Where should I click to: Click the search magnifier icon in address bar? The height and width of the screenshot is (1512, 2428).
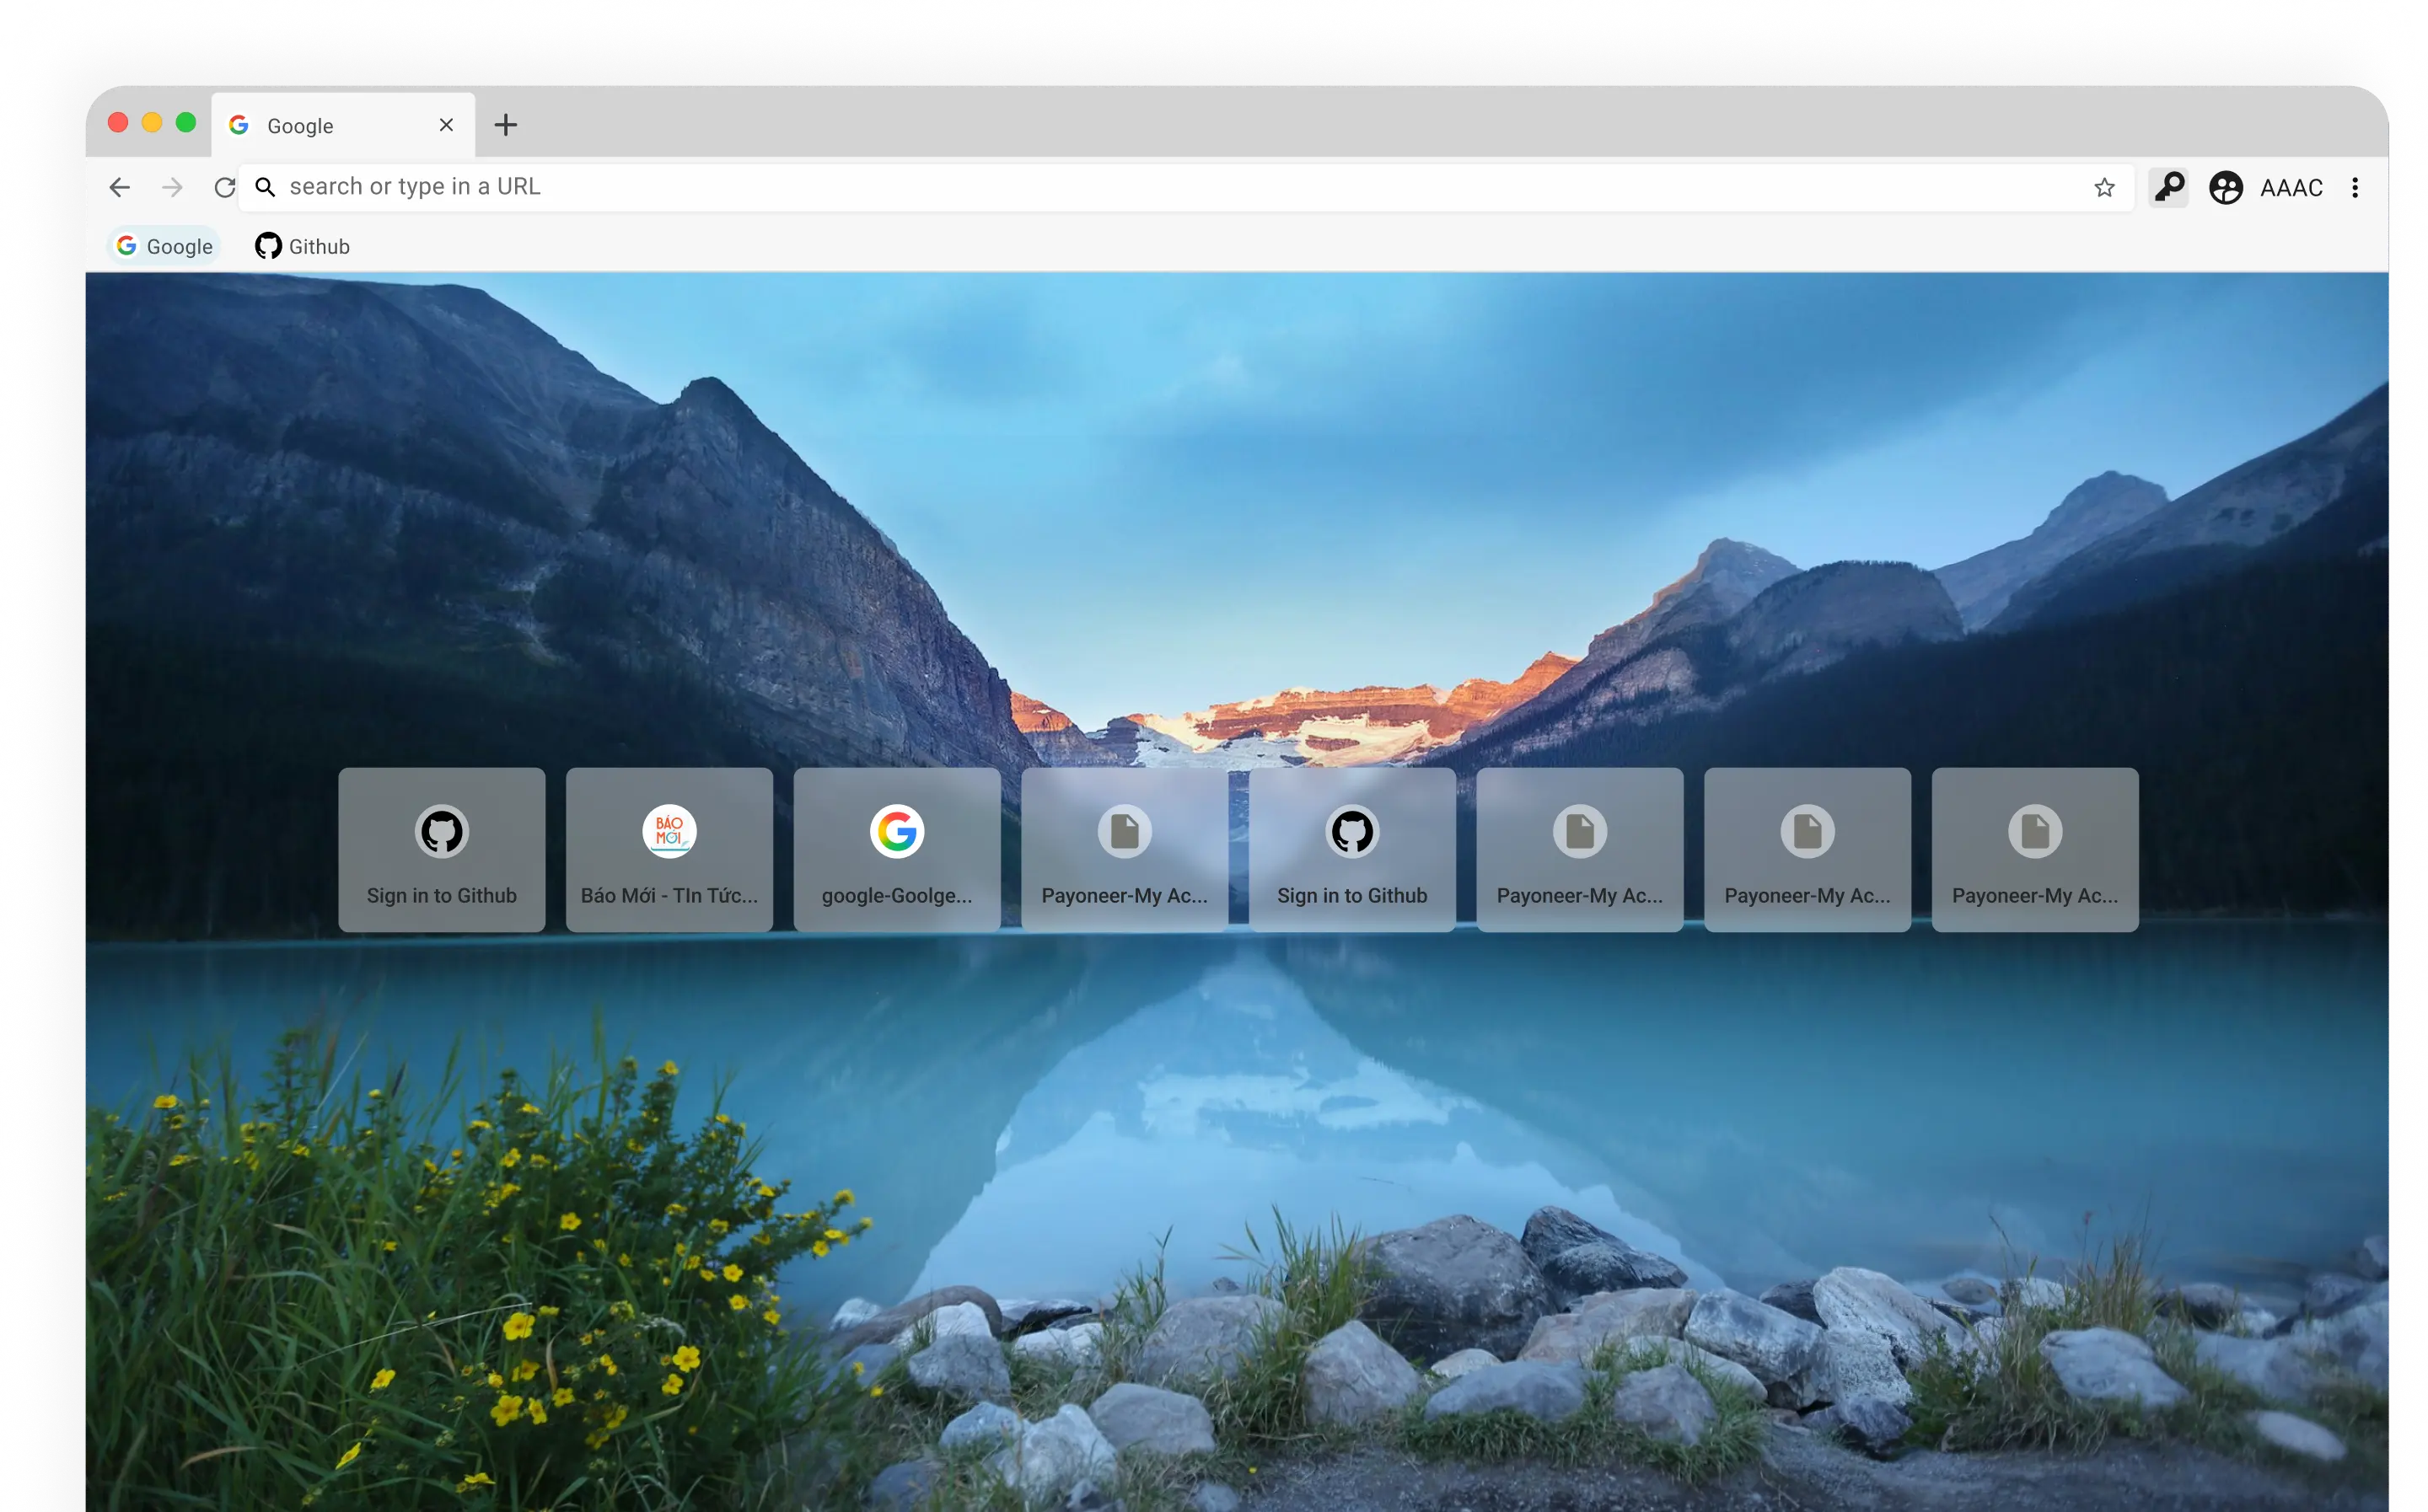(265, 187)
